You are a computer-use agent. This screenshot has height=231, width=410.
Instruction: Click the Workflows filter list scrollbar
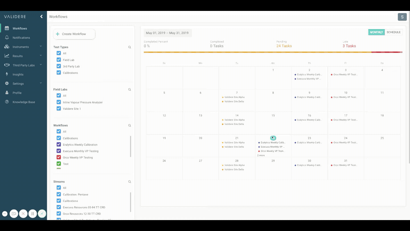[x=131, y=147]
